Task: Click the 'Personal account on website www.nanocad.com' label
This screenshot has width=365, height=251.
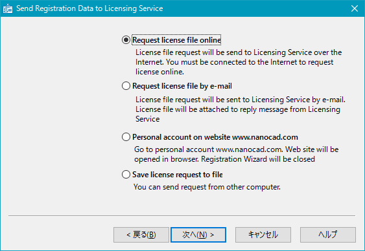Action: tap(215, 137)
